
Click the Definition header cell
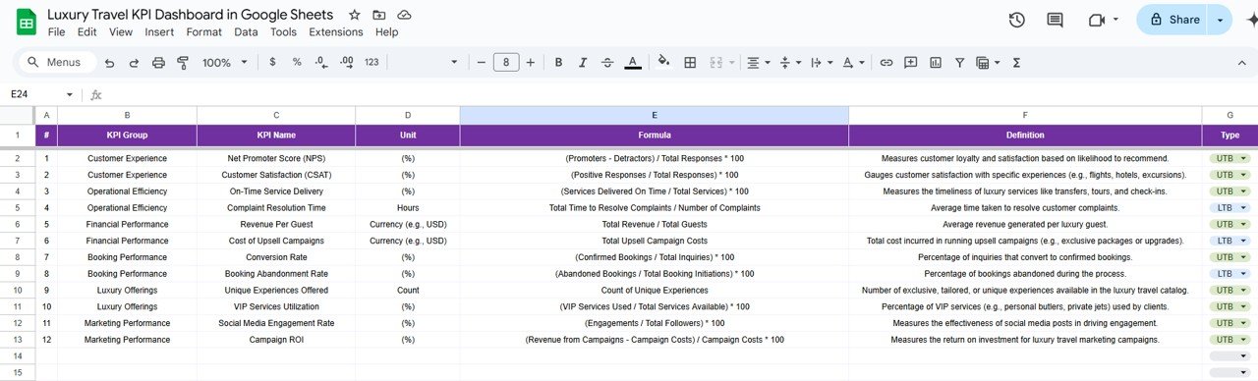pyautogui.click(x=1025, y=136)
